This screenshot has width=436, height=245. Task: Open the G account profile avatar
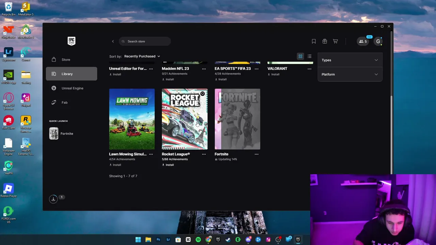point(378,41)
